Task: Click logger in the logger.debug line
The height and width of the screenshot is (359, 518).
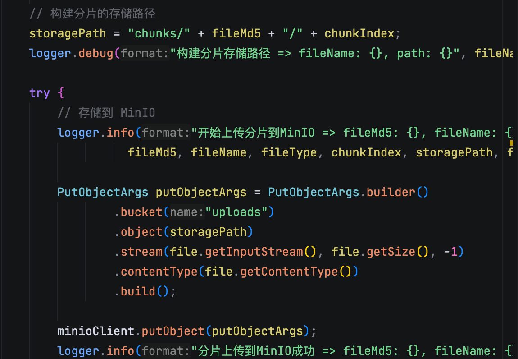Action: (50, 53)
